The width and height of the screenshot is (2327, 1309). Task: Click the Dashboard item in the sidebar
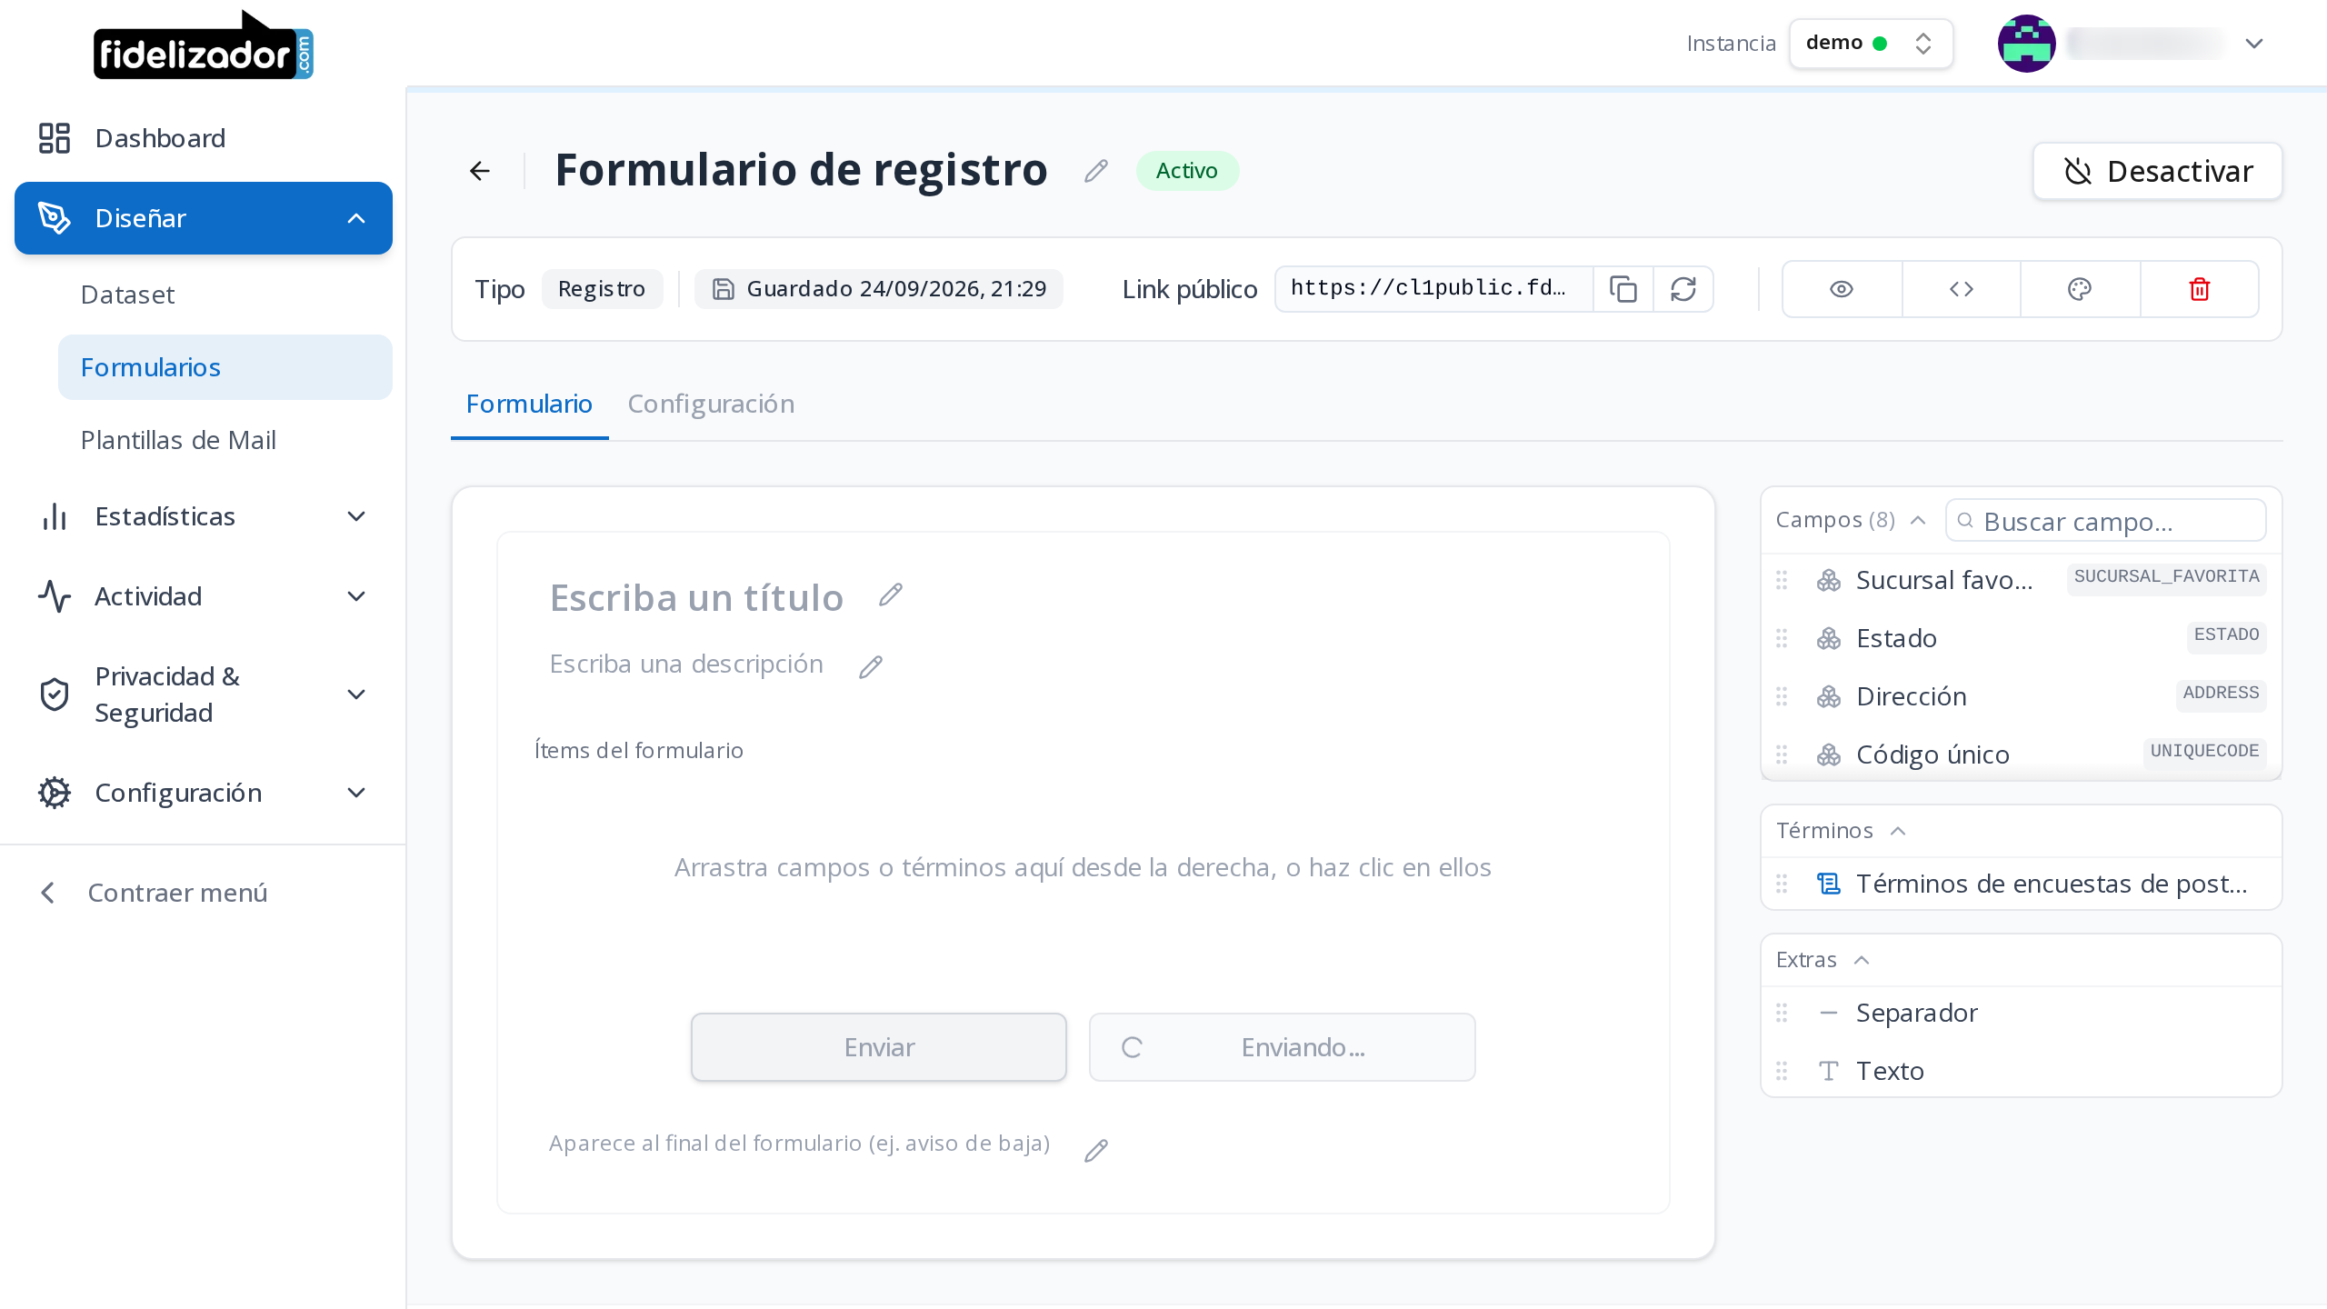(x=204, y=138)
